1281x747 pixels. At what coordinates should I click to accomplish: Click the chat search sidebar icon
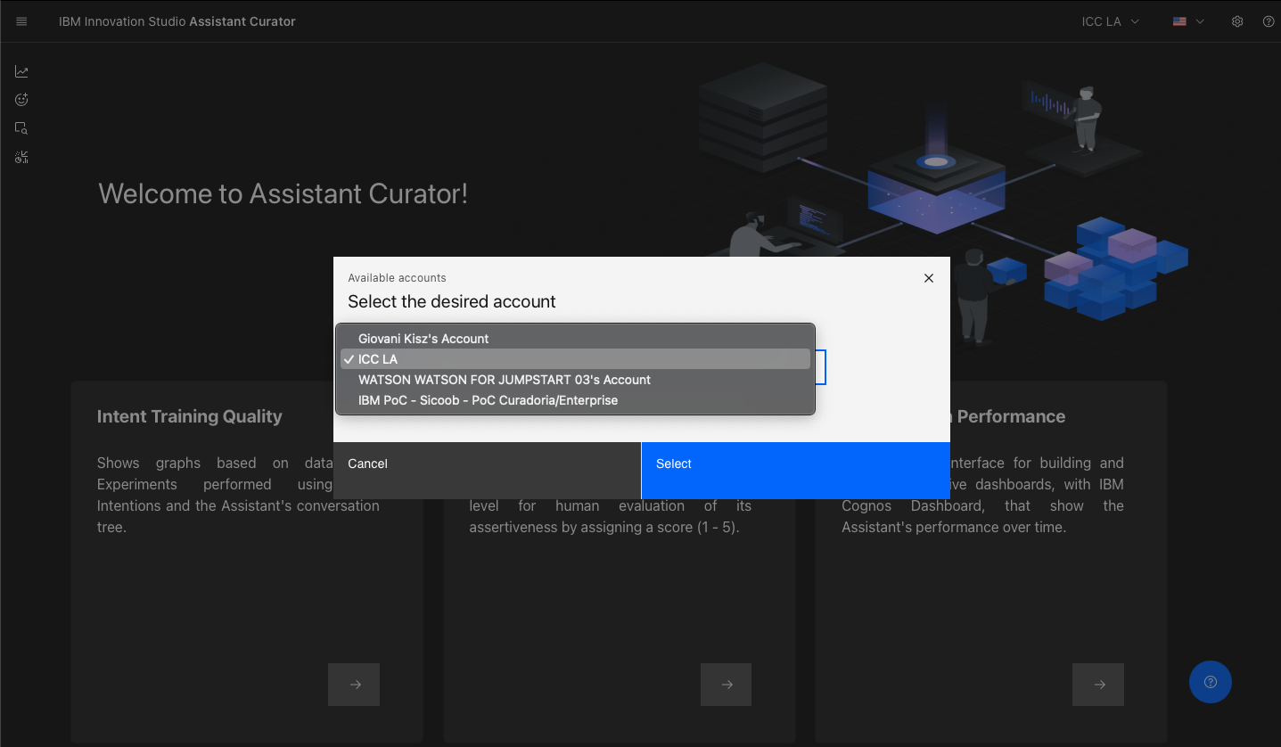click(x=21, y=128)
